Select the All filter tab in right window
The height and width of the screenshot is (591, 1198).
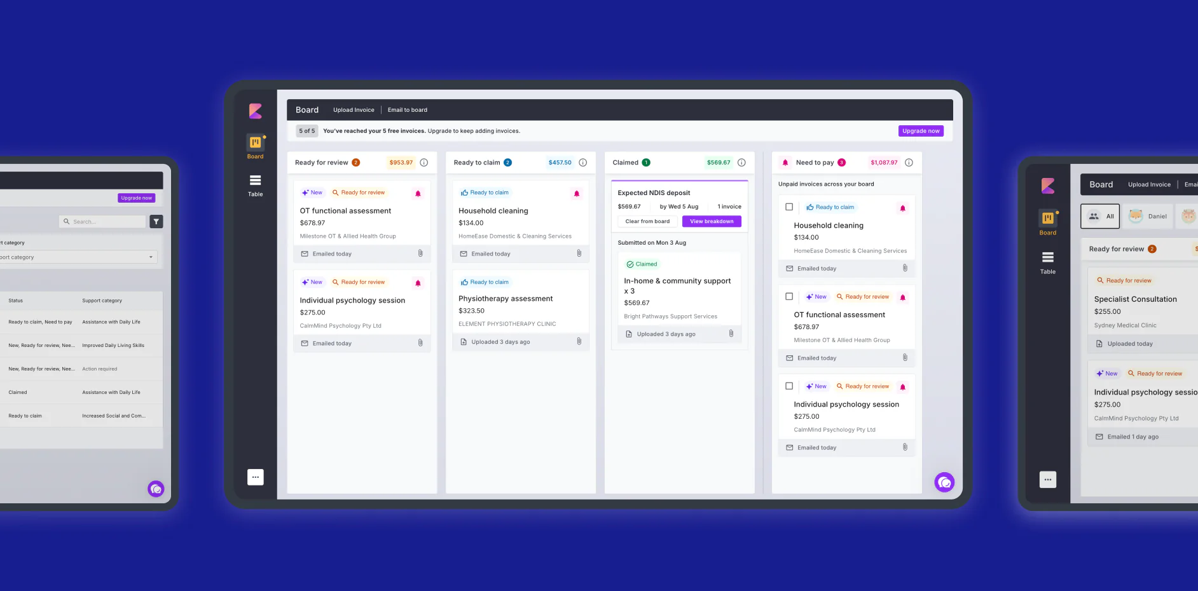(1100, 216)
